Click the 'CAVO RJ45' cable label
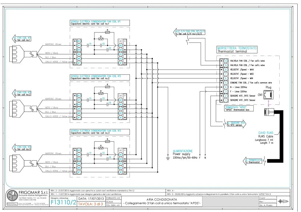Viewport: 301px width, 212px height. tap(266, 133)
